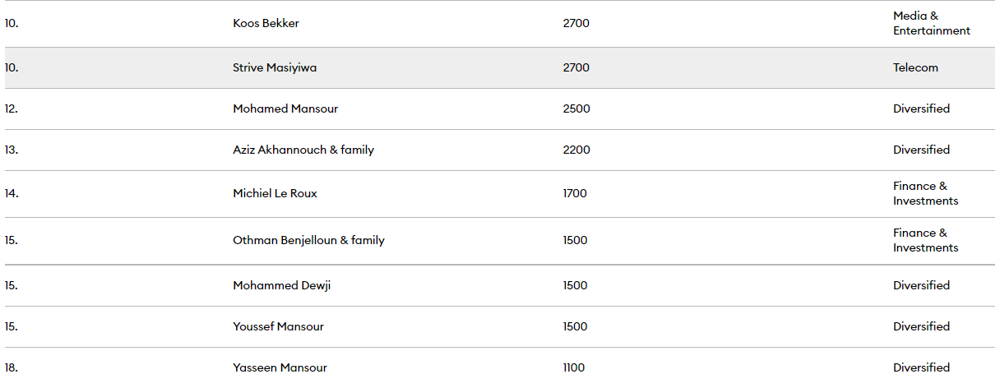This screenshot has width=1000, height=388.
Task: Click the 1700 net worth value
Action: pyautogui.click(x=575, y=193)
